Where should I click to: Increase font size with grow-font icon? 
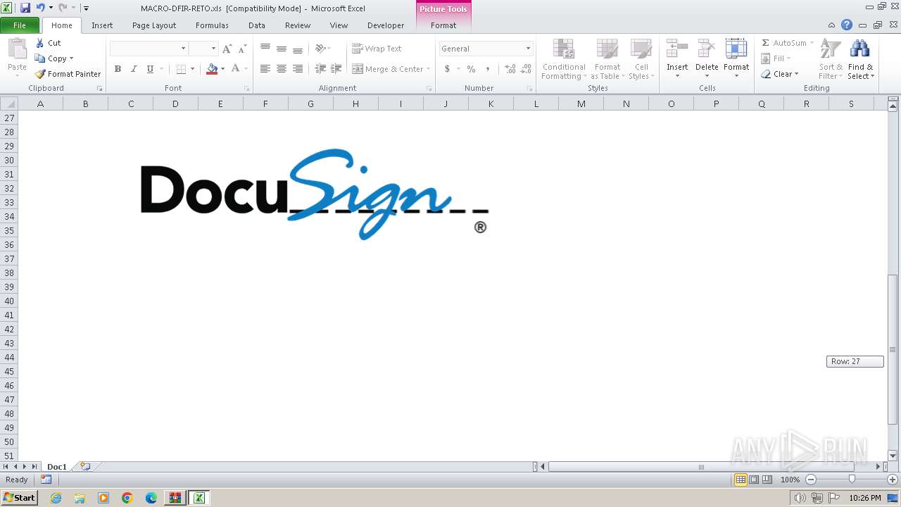coord(227,49)
